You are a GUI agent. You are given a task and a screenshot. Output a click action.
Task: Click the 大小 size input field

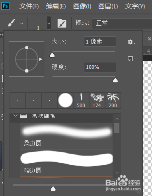pyautogui.click(x=100, y=42)
